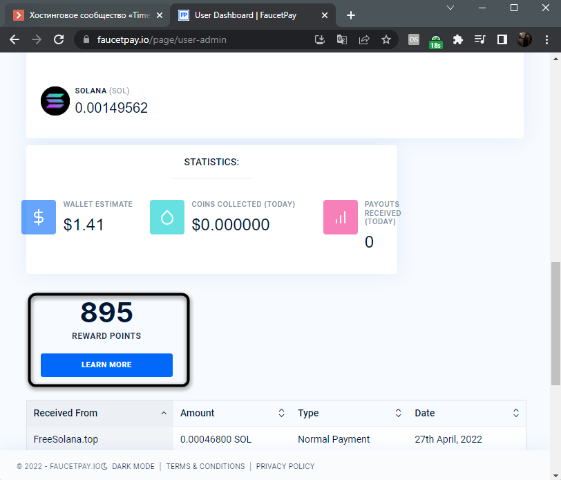Maximize the Chrome window
This screenshot has height=480, width=561.
514,8
